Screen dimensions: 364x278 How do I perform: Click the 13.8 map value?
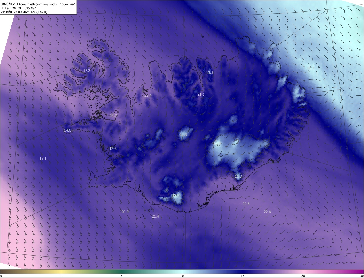click(x=113, y=148)
